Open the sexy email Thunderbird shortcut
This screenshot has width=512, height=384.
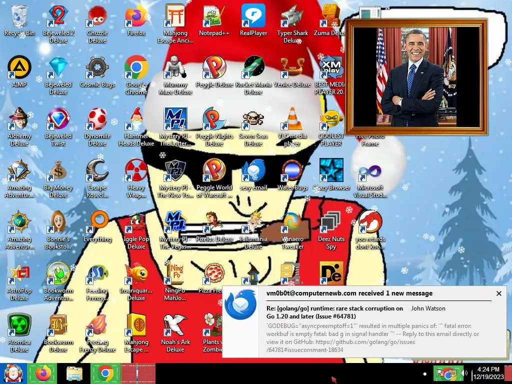pos(253,174)
